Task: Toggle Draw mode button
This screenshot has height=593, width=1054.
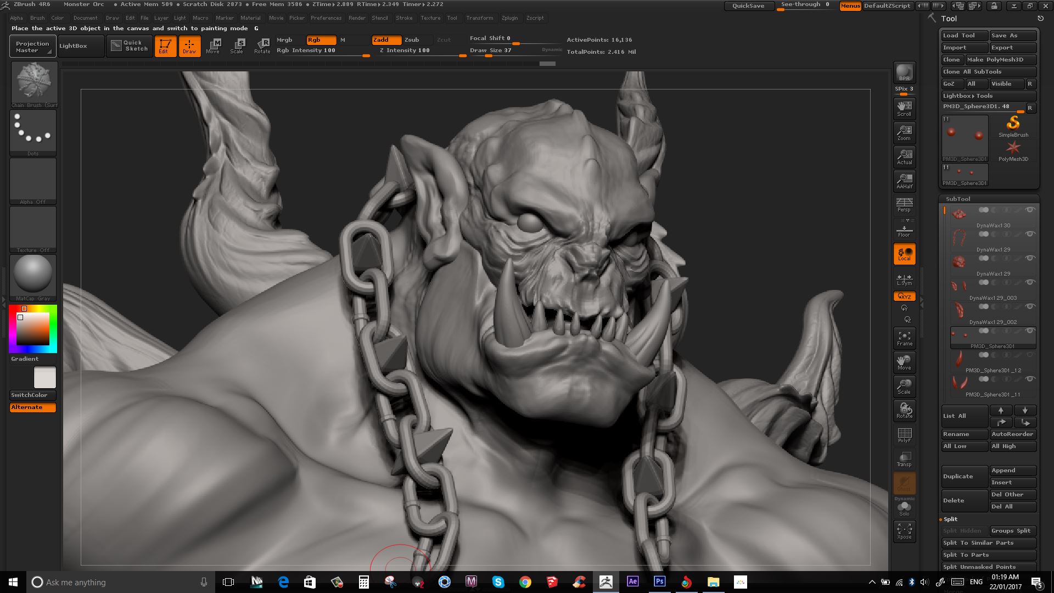Action: (x=189, y=46)
